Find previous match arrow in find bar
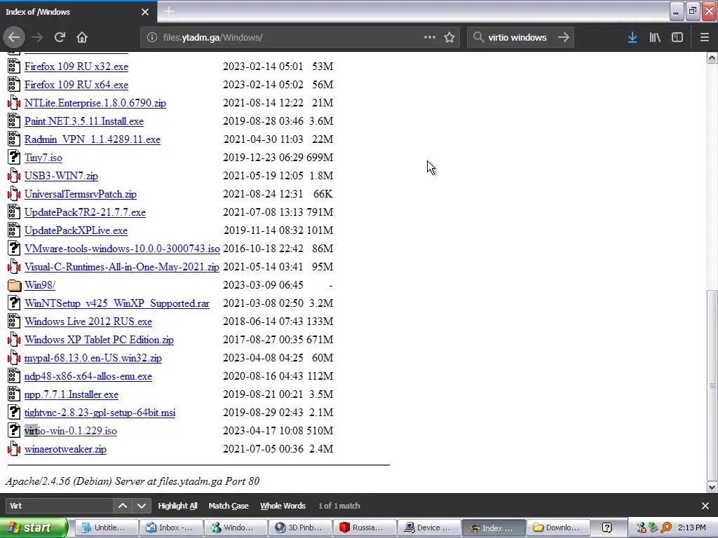The image size is (718, 538). [123, 506]
